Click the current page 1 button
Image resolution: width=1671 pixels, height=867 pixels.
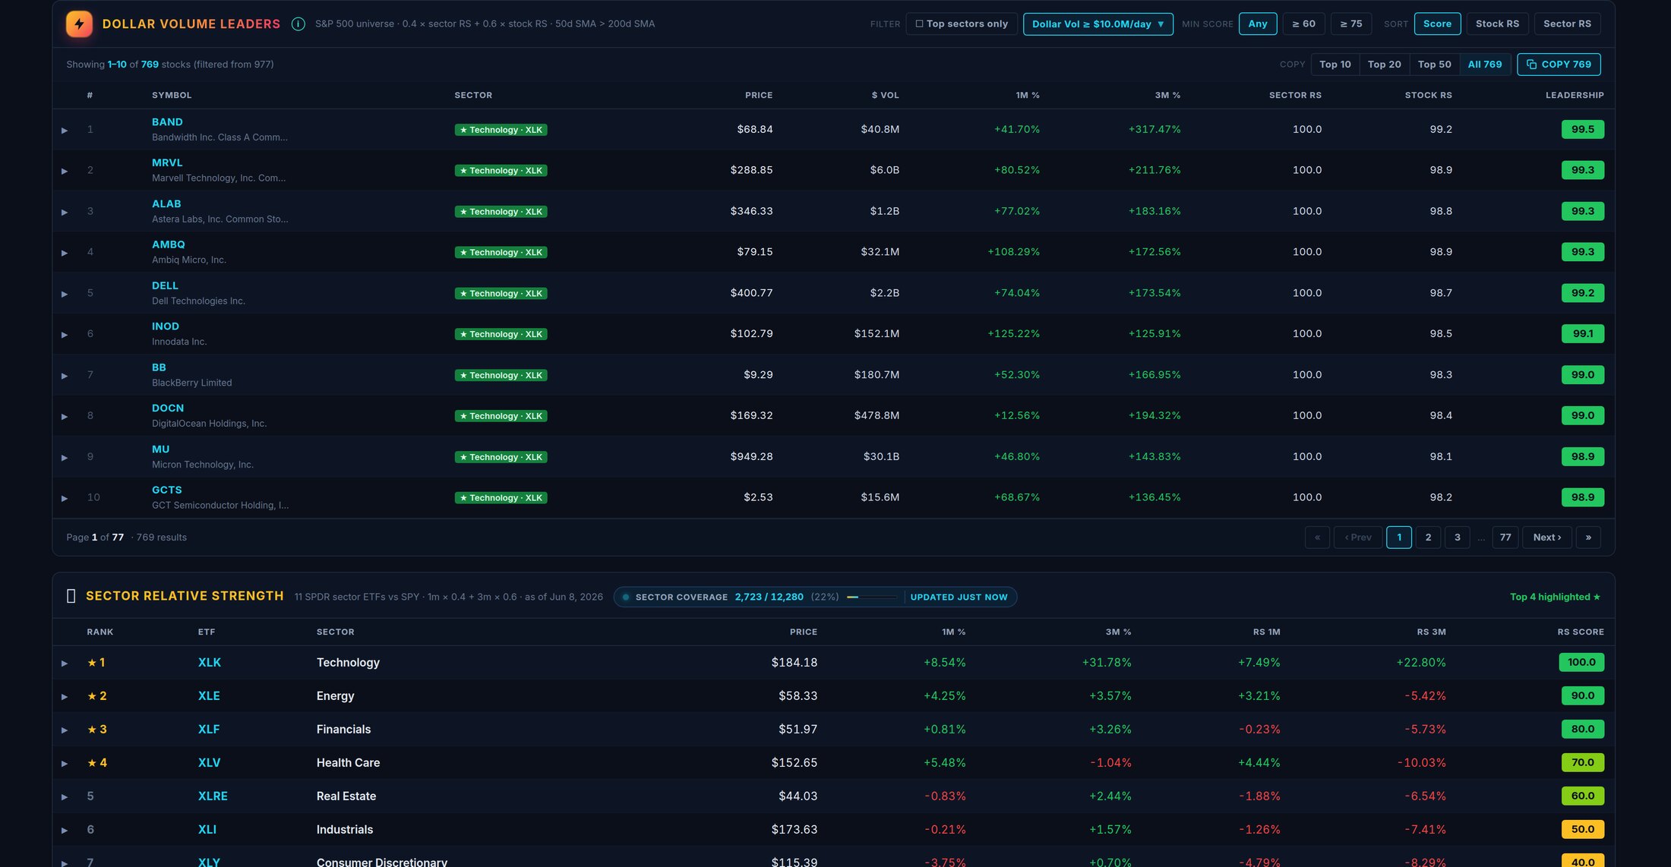[1399, 538]
